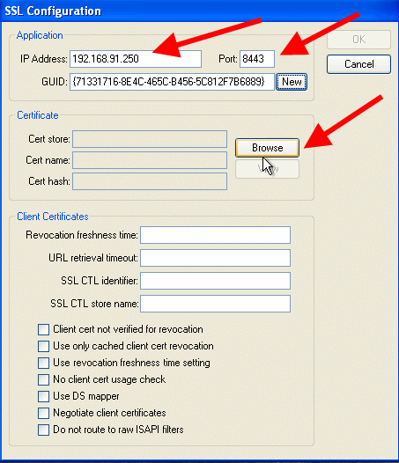Focus the Revocation freshness time field

tap(216, 235)
